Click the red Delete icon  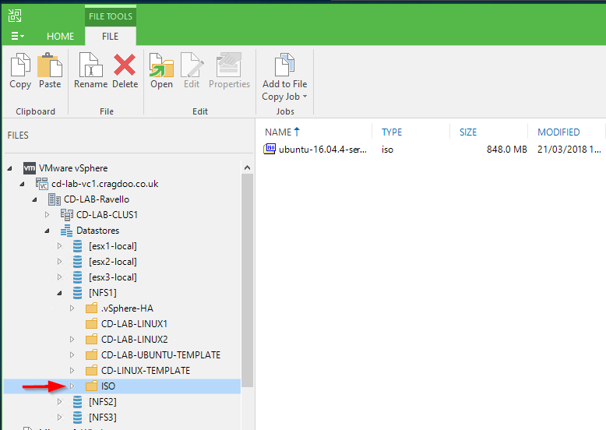tap(125, 65)
